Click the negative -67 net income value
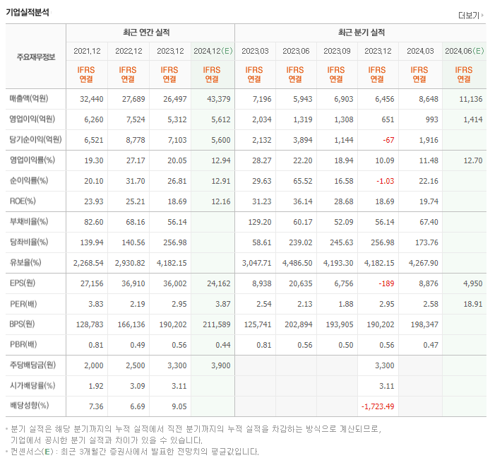 [x=388, y=140]
